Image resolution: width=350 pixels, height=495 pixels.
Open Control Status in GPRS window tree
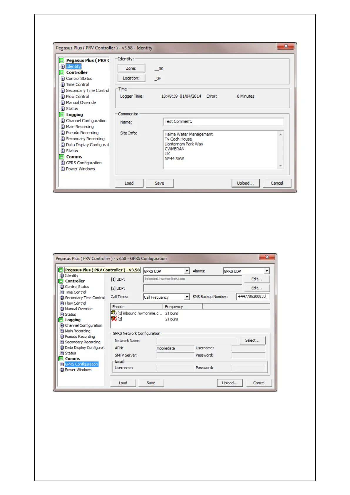pos(77,287)
